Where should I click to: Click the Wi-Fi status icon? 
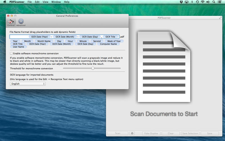click(x=202, y=2)
